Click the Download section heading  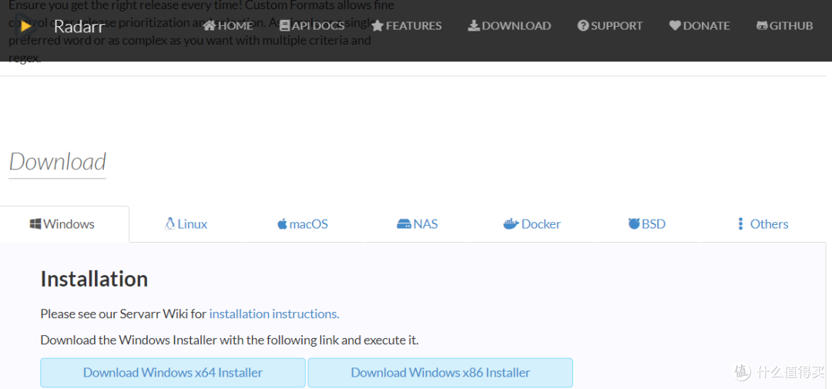click(x=58, y=162)
